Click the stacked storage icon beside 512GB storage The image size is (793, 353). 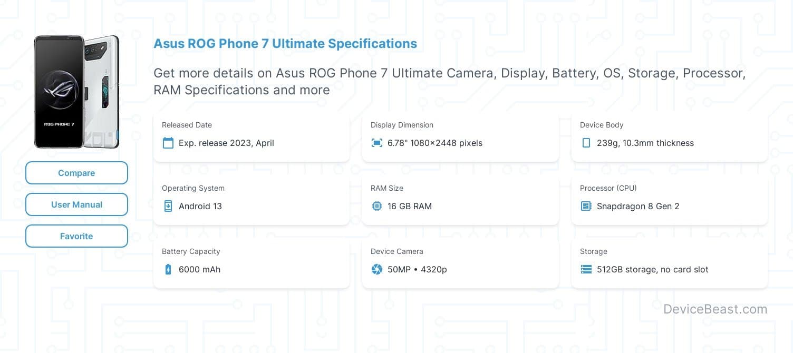click(586, 269)
